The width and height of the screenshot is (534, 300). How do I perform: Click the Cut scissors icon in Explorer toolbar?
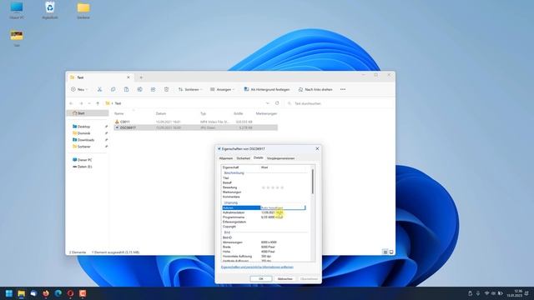99,89
